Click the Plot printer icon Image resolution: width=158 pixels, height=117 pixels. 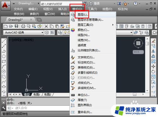tap(23, 26)
